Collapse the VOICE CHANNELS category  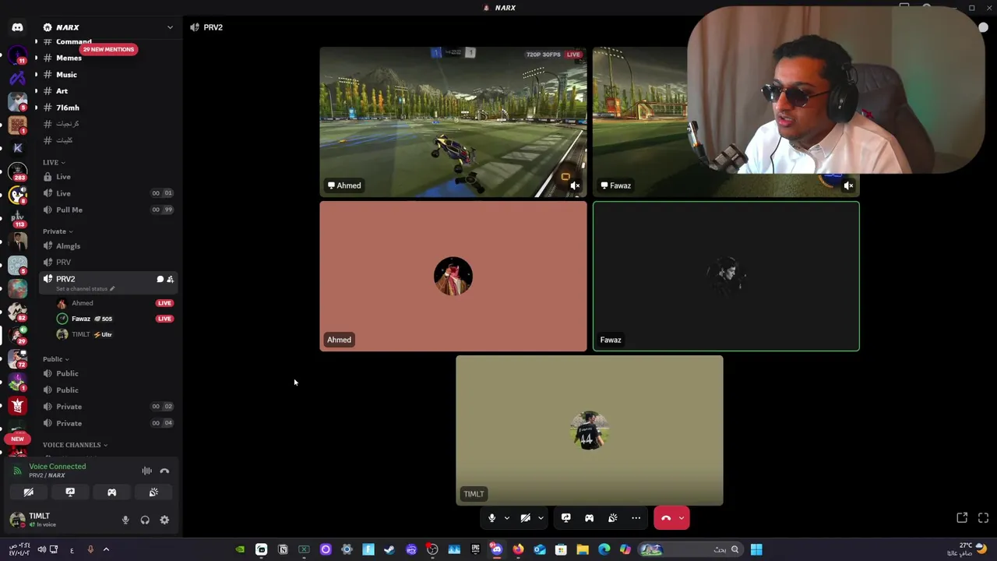click(x=75, y=445)
